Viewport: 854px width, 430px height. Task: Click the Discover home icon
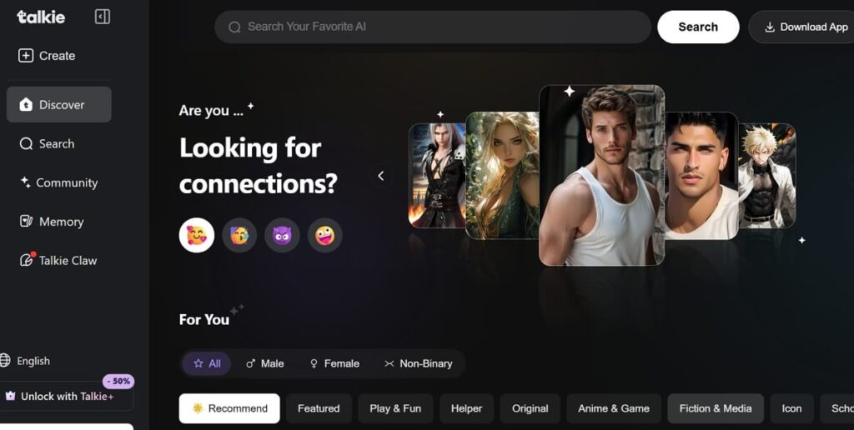pos(26,104)
